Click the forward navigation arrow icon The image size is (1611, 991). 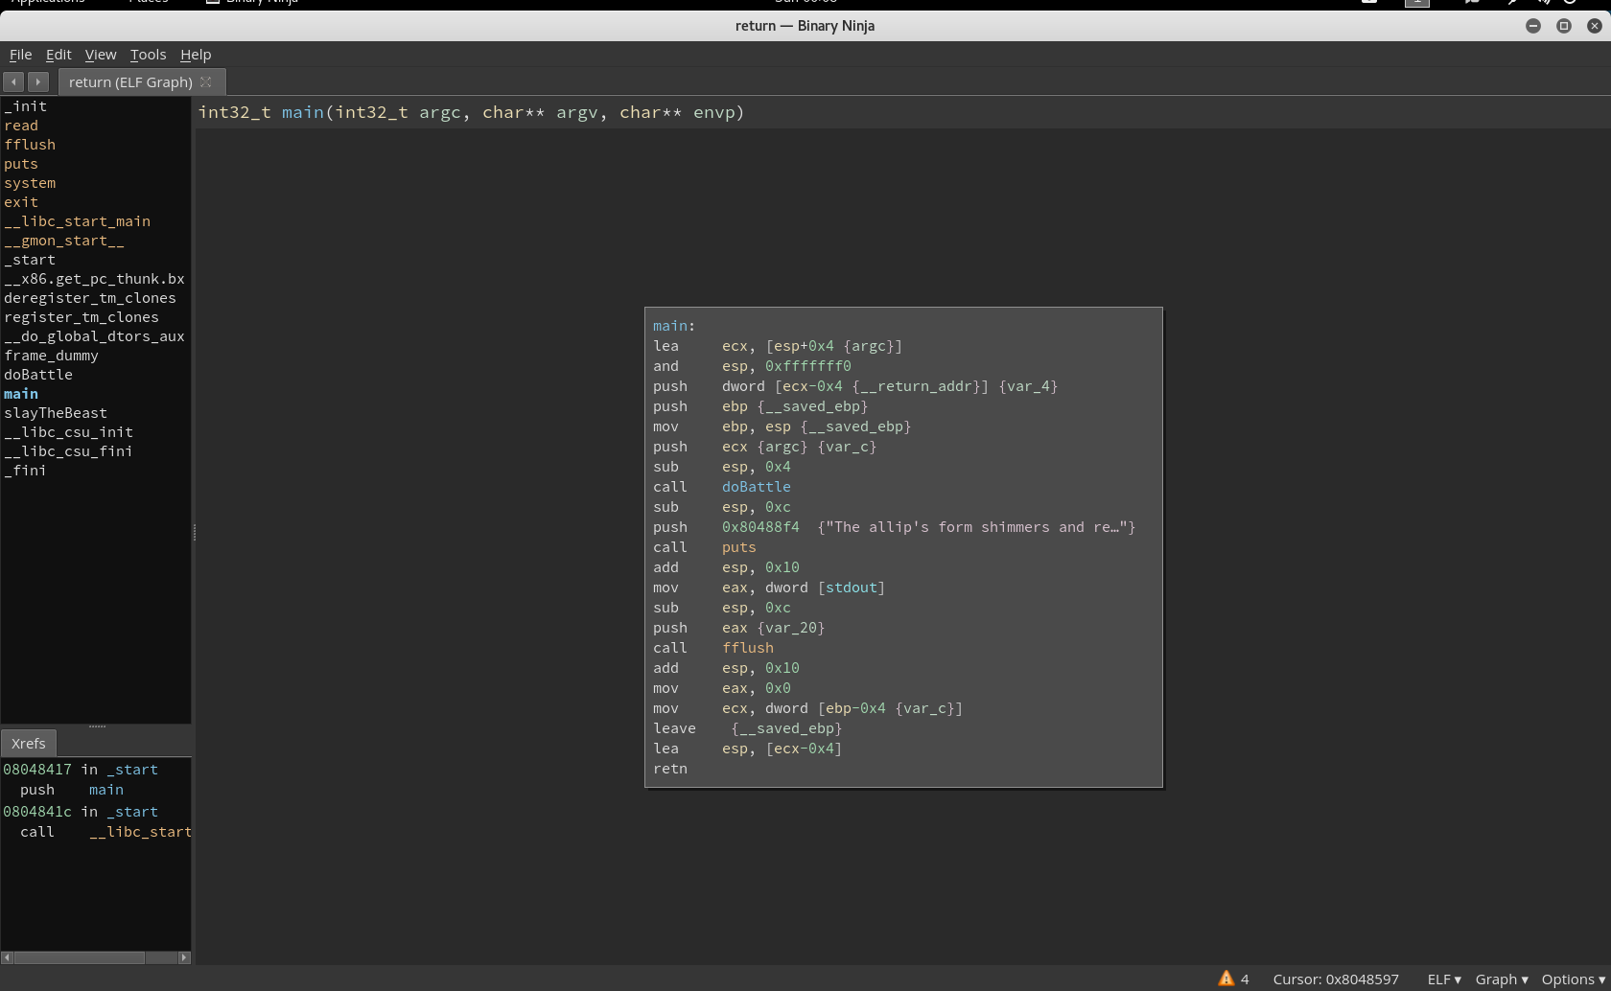point(37,82)
